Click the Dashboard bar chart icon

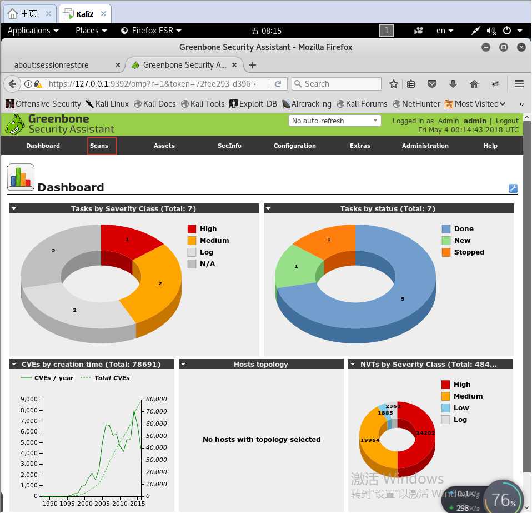(21, 177)
